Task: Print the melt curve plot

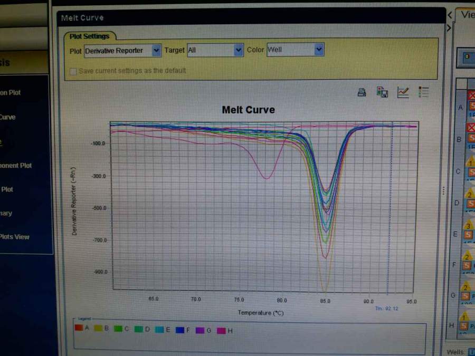Action: (362, 92)
